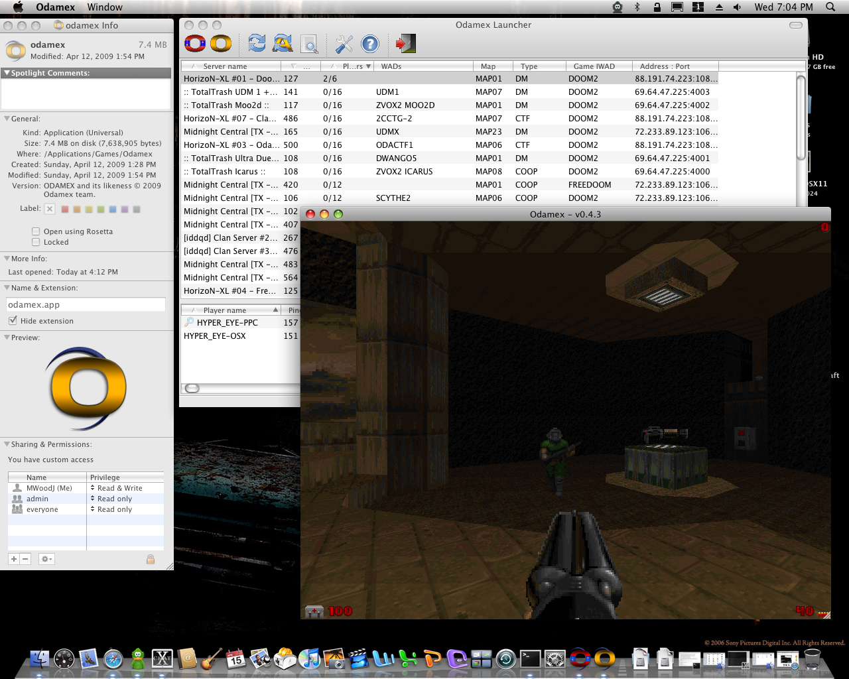Screen dimensions: 849x679
Task: Enable the Open using Rosetta checkbox
Action: 36,231
